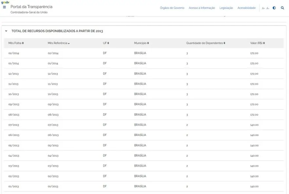Open the hamburger main menu

pos(4,7)
